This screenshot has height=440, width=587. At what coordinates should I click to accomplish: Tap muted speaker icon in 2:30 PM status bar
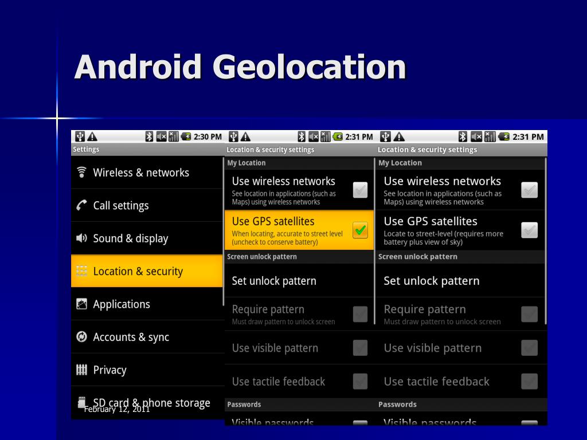coord(161,136)
